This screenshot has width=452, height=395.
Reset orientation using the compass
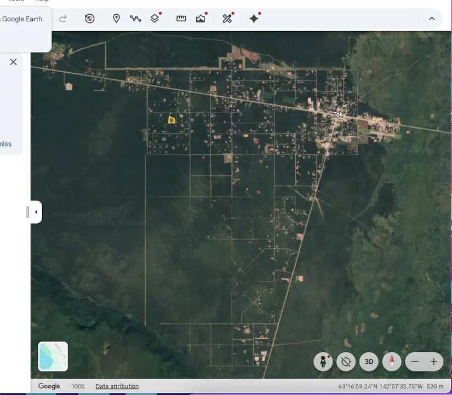coord(392,362)
